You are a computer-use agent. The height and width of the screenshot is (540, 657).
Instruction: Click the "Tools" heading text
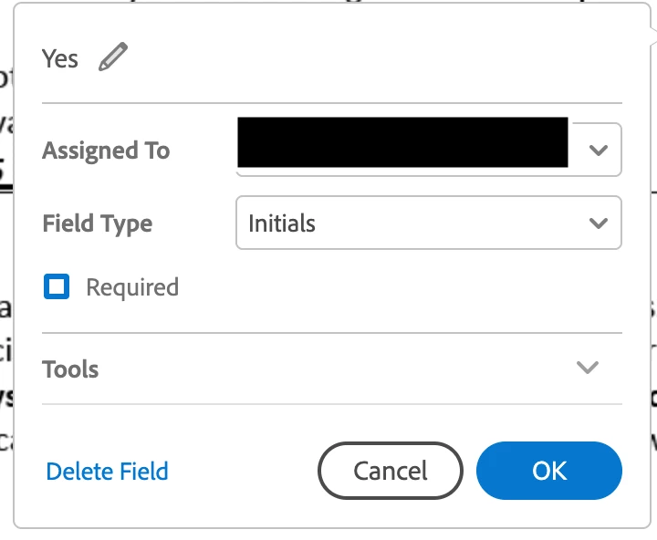coord(70,369)
